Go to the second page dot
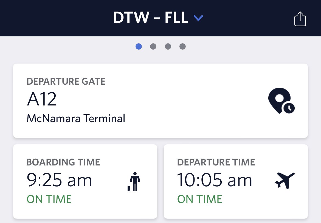Screen dimensions: 321x223 pos(153,46)
